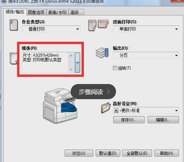Click the 步骤阅读 overlay button
This screenshot has width=184, height=162.
(x=93, y=92)
